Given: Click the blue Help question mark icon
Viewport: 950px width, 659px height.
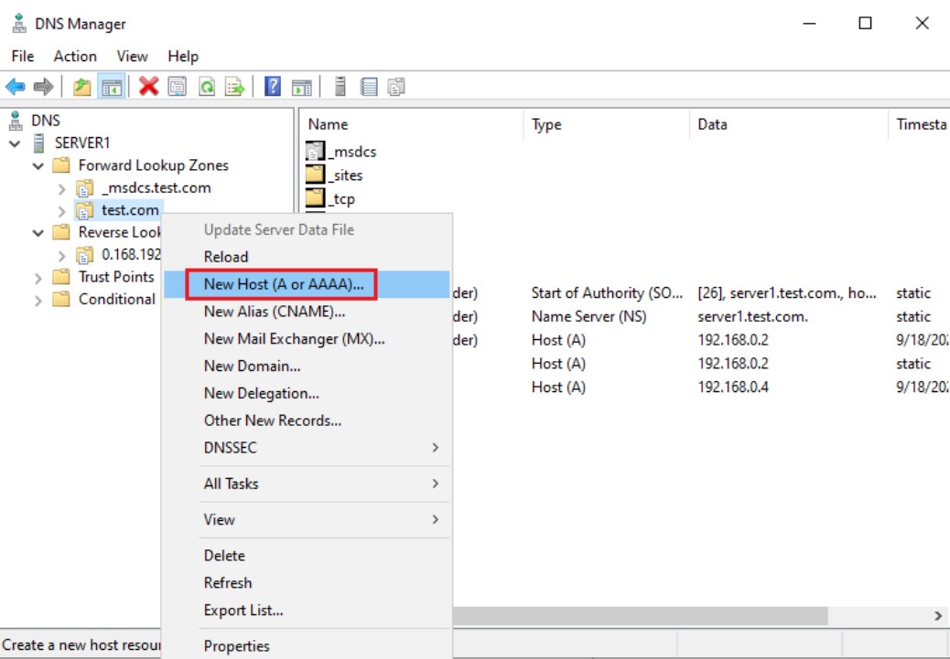Looking at the screenshot, I should point(272,87).
